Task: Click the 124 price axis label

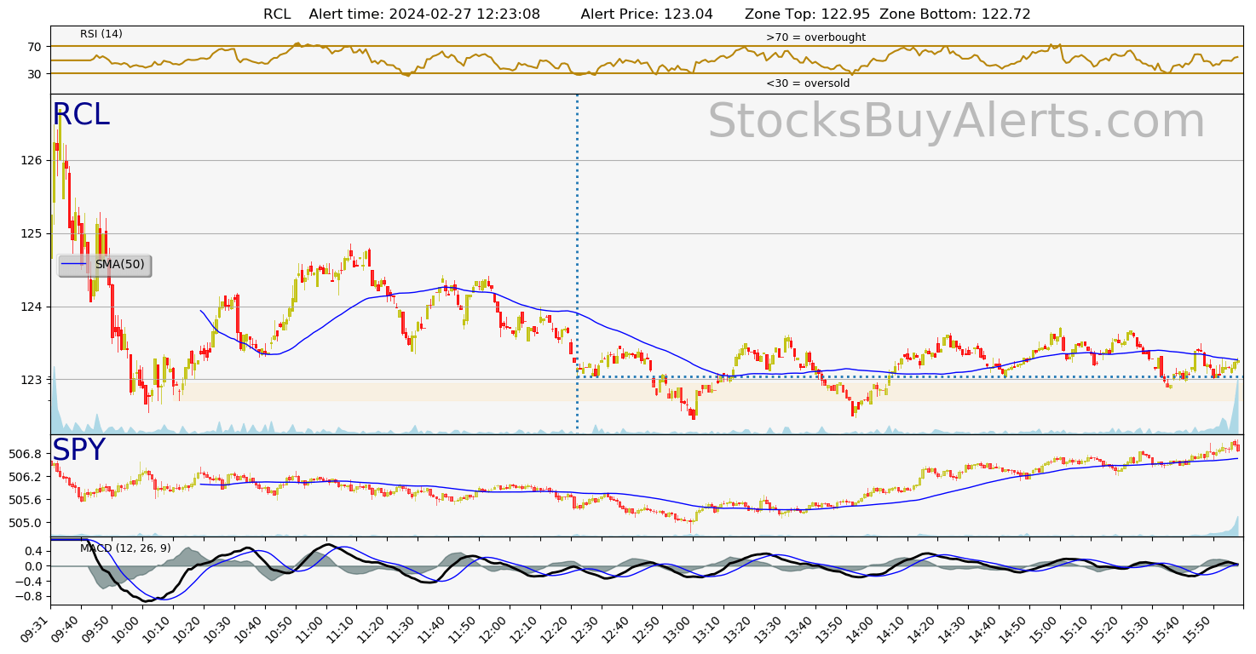Action: coord(32,307)
